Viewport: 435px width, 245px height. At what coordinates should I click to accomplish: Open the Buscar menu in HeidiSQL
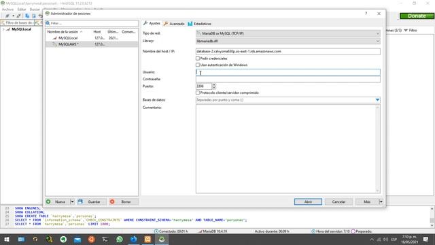point(35,10)
